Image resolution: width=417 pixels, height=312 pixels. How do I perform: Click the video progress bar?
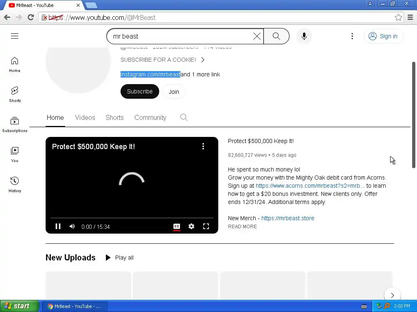coord(132,218)
